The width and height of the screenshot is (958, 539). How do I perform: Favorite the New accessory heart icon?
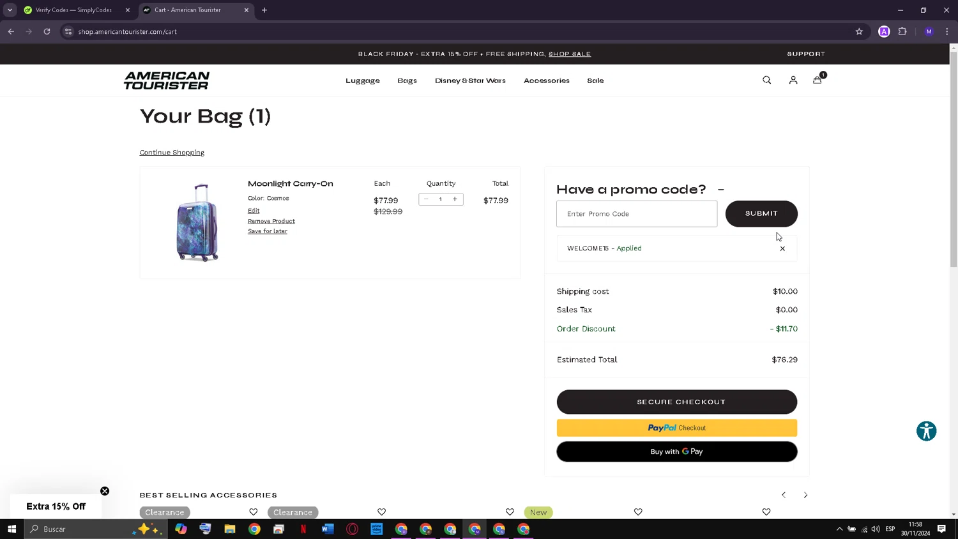click(x=638, y=512)
